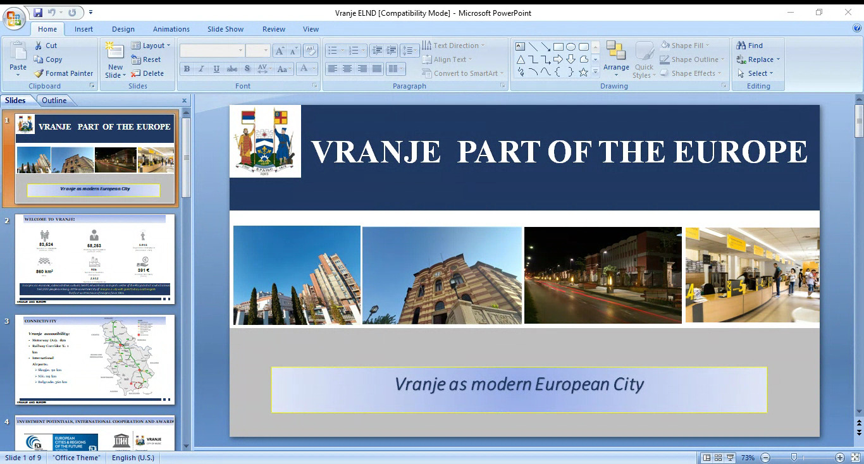Insert a New Slide

click(115, 60)
